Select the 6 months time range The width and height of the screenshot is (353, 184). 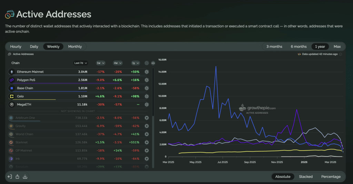point(299,47)
